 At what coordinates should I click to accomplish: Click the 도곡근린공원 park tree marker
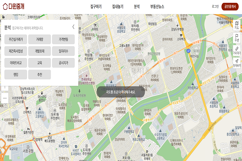(x=79, y=91)
